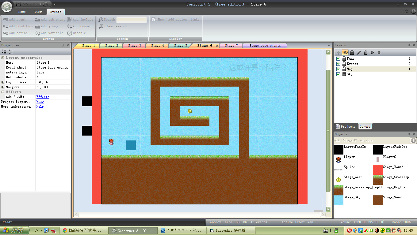The height and width of the screenshot is (235, 417).
Task: Click the Effects link in Properties
Action: 43,97
